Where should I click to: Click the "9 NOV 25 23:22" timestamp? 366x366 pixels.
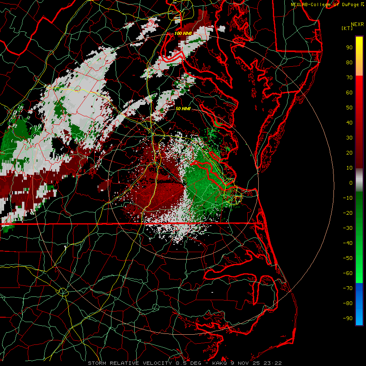(x=256, y=363)
